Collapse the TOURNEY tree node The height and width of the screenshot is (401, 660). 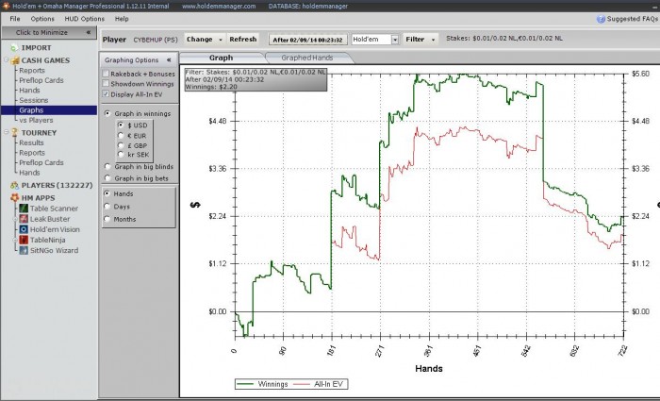(7, 132)
